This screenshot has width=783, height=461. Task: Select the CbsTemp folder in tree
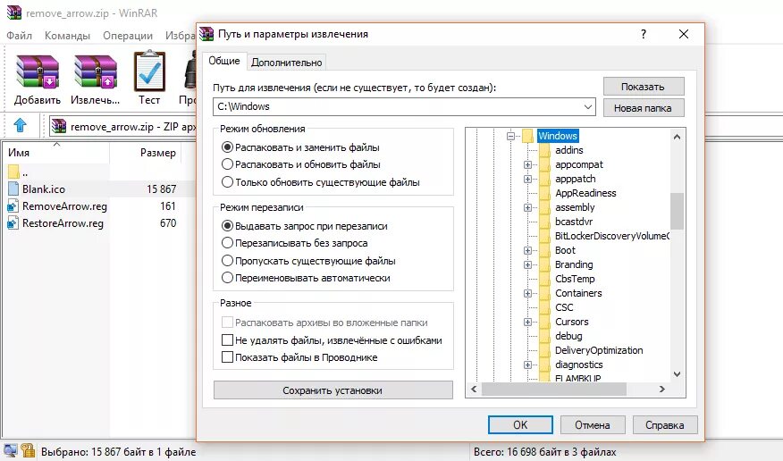pyautogui.click(x=575, y=279)
